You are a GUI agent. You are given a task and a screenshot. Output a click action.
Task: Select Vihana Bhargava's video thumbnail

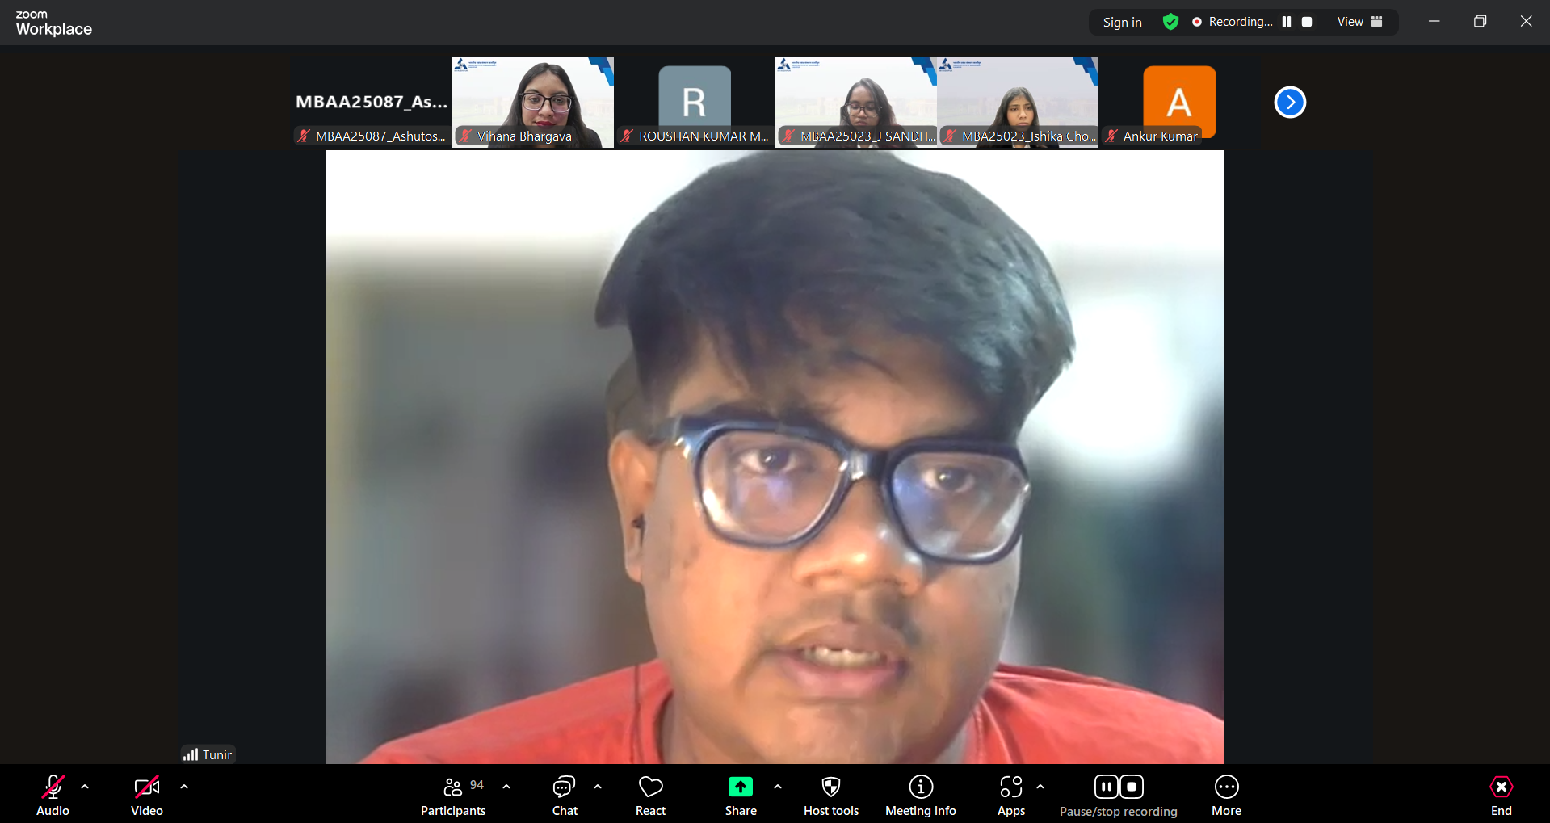coord(533,102)
